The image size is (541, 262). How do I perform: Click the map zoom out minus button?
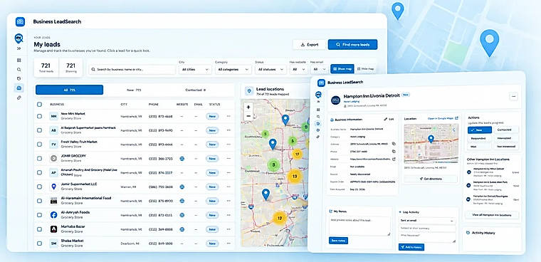(248, 116)
